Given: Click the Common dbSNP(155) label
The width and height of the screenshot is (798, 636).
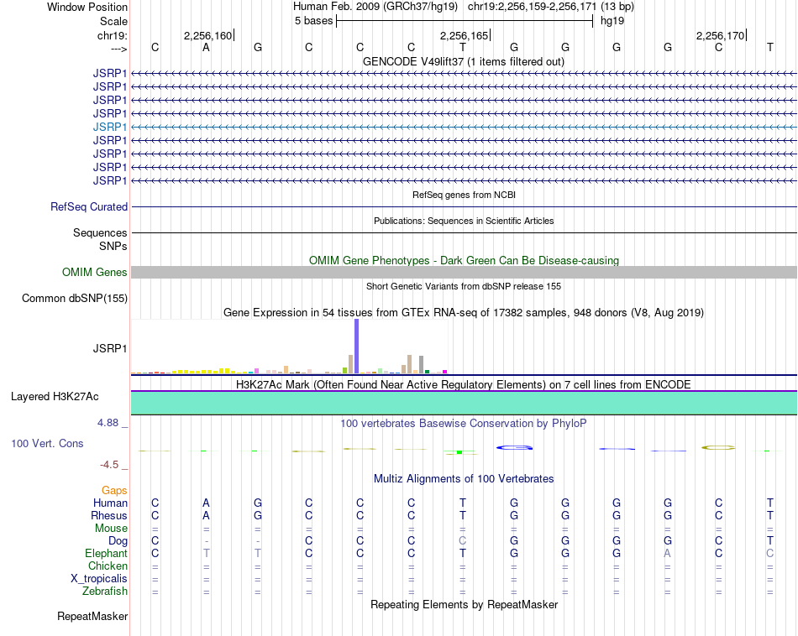Looking at the screenshot, I should click(75, 299).
